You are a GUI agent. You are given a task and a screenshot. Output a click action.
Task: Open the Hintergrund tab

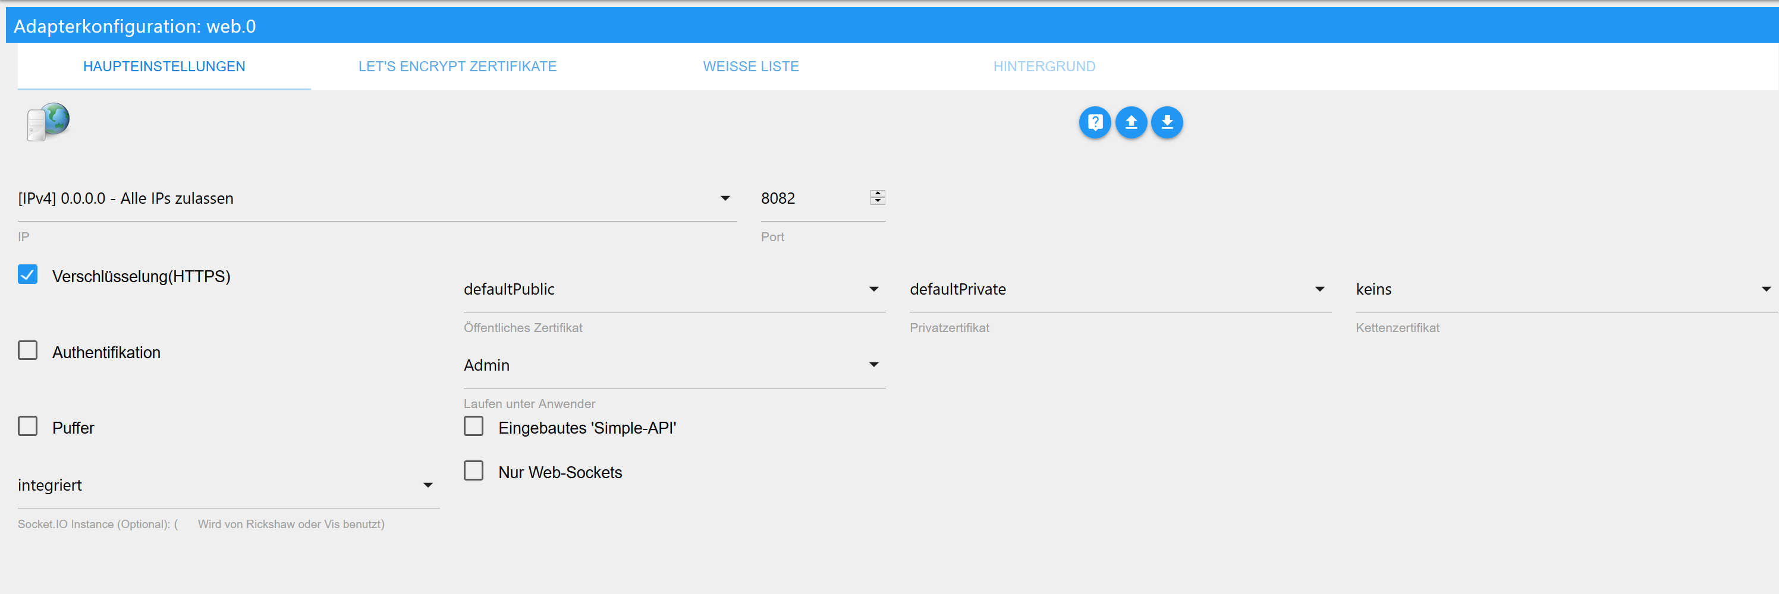[x=1044, y=67]
